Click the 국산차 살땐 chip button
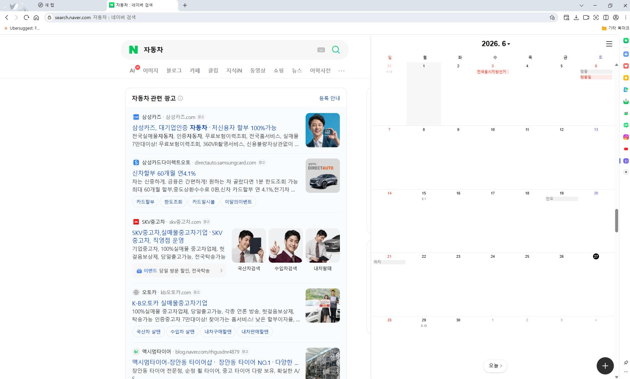630x379 pixels. [x=148, y=332]
